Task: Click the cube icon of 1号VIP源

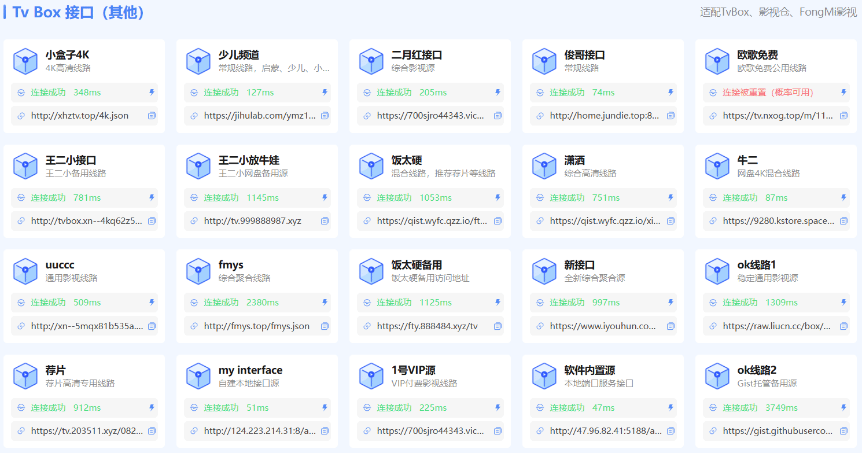Action: click(x=371, y=377)
